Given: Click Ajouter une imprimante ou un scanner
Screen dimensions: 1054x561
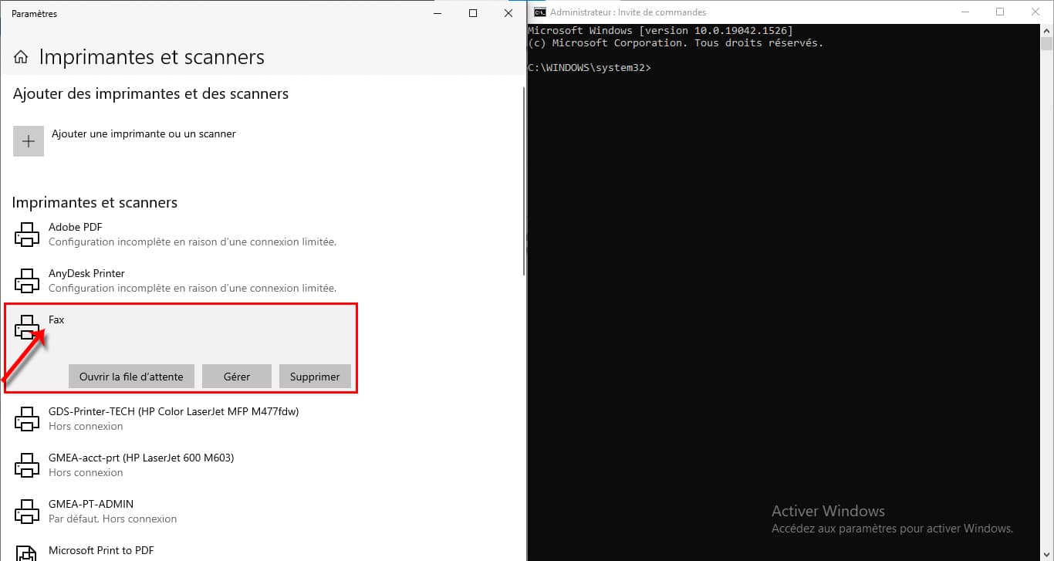Looking at the screenshot, I should pyautogui.click(x=144, y=133).
